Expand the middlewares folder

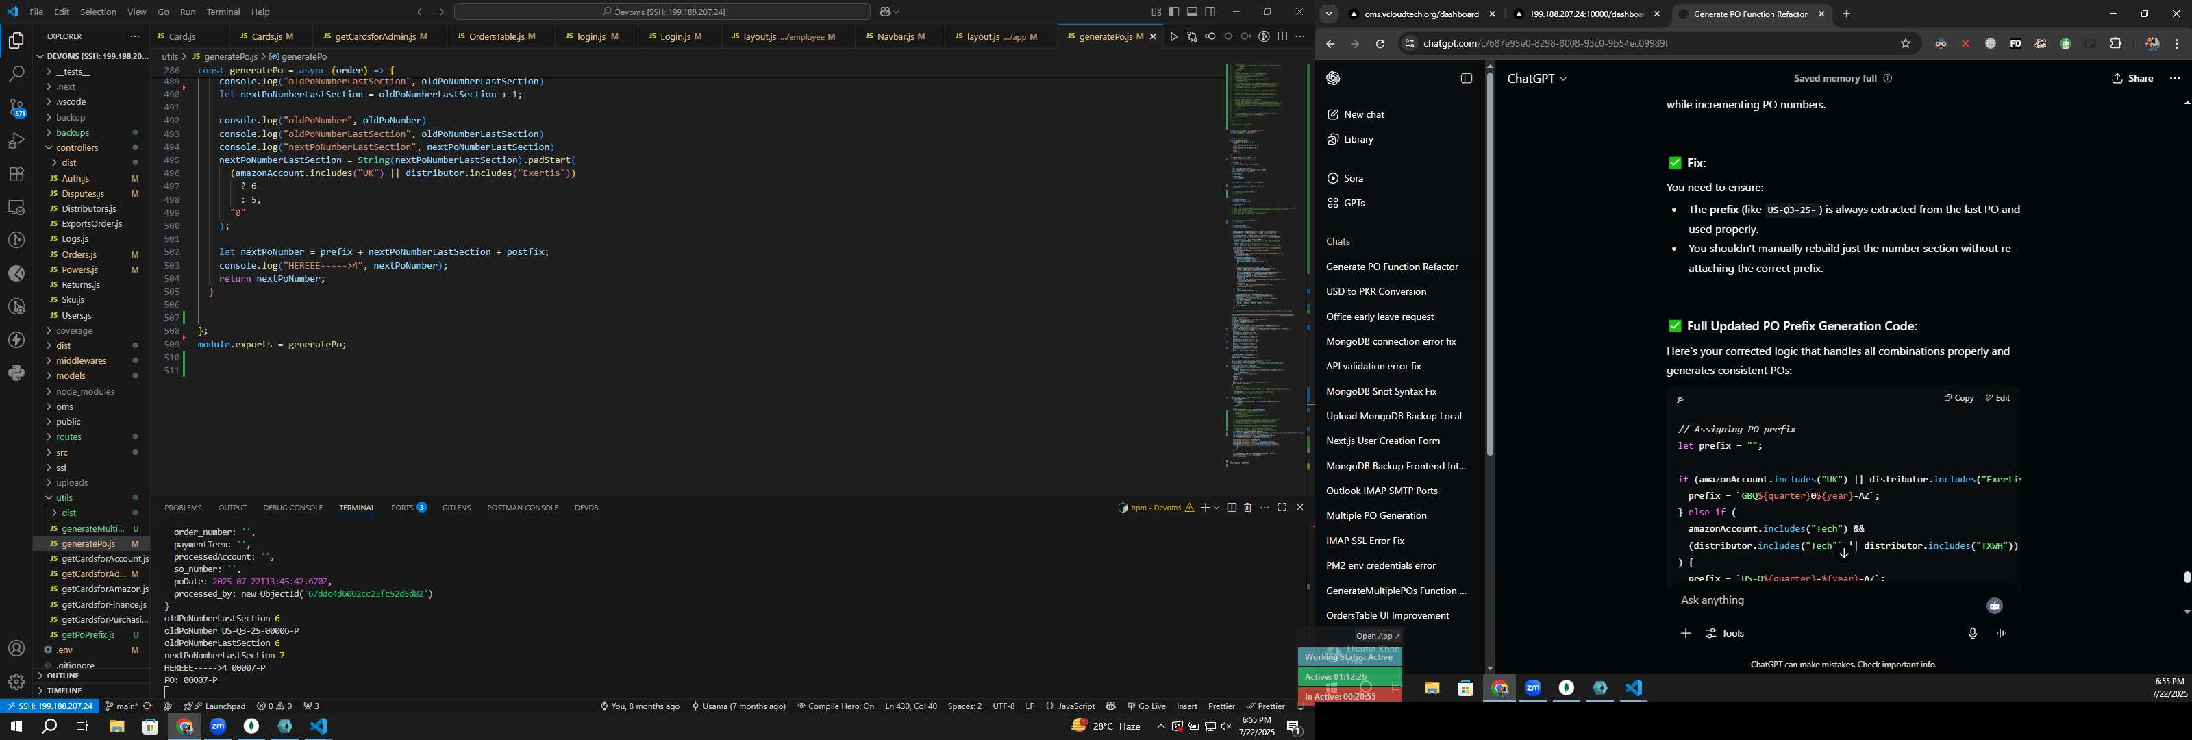(x=81, y=360)
